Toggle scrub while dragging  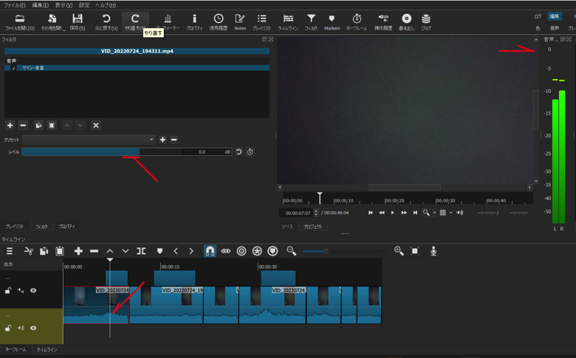tap(225, 251)
